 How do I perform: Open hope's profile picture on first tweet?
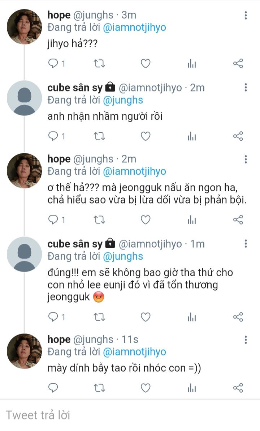click(25, 27)
